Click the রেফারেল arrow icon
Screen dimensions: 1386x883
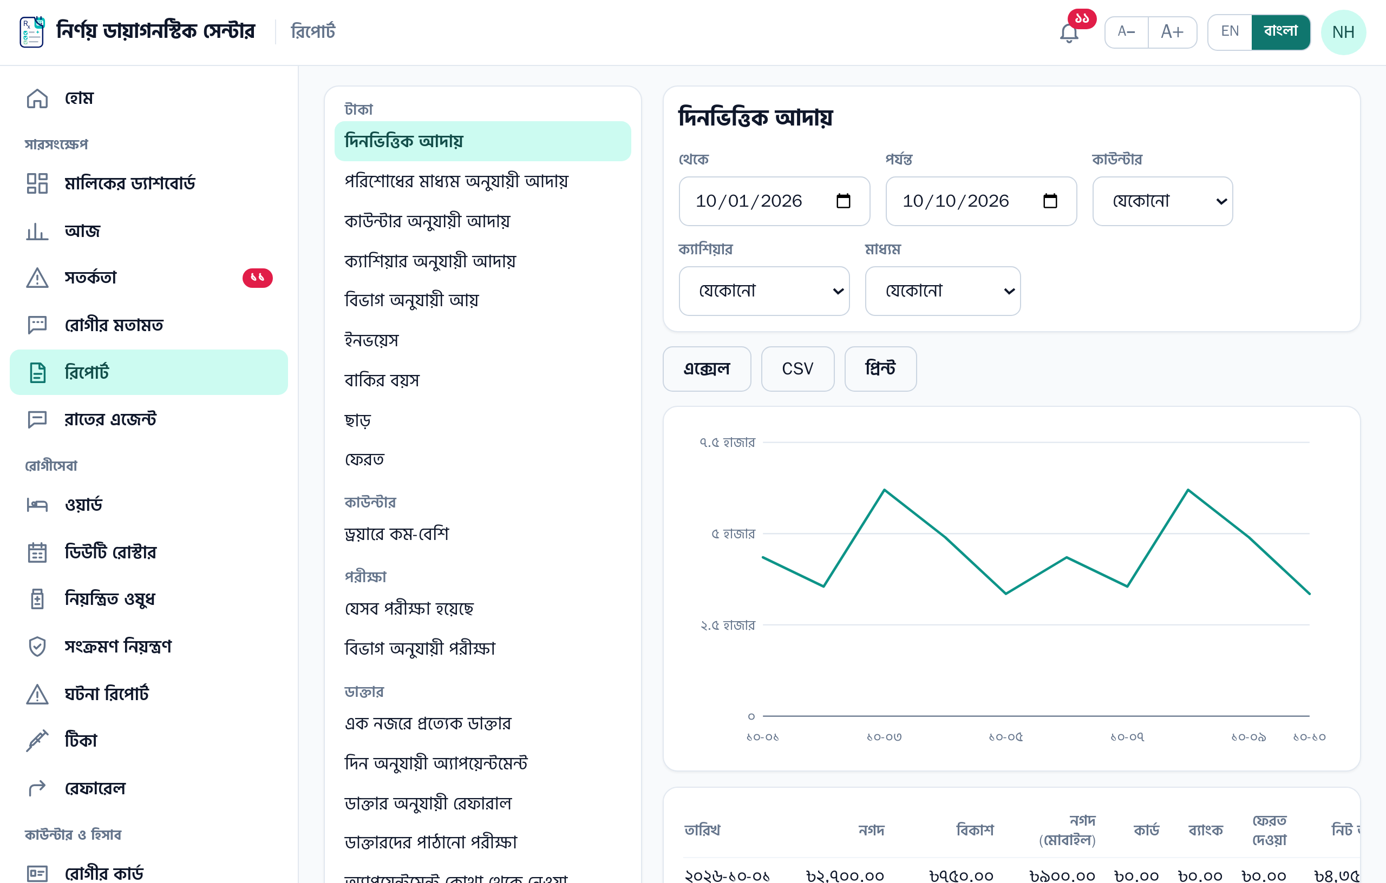pyautogui.click(x=37, y=788)
